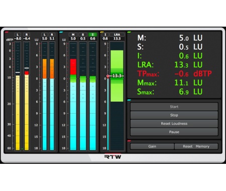Select the highlighted green I label tab
Screen dimensions: 226x191
pyautogui.click(x=92, y=35)
